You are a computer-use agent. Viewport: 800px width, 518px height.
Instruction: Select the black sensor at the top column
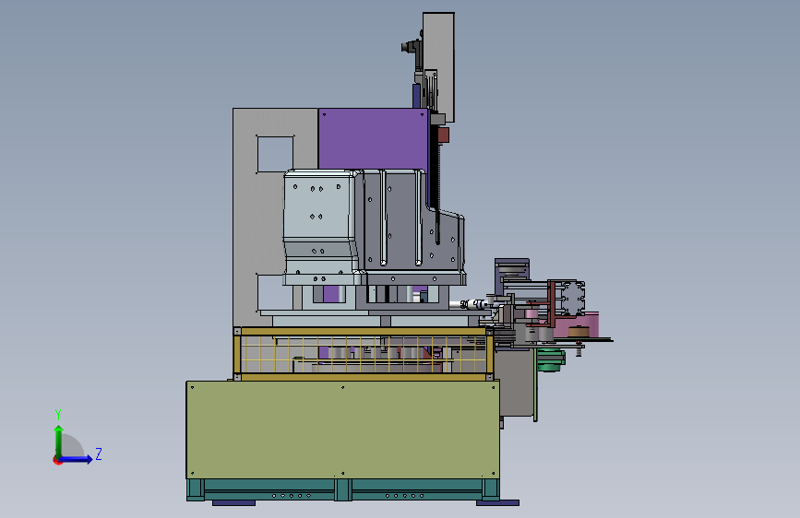click(411, 47)
